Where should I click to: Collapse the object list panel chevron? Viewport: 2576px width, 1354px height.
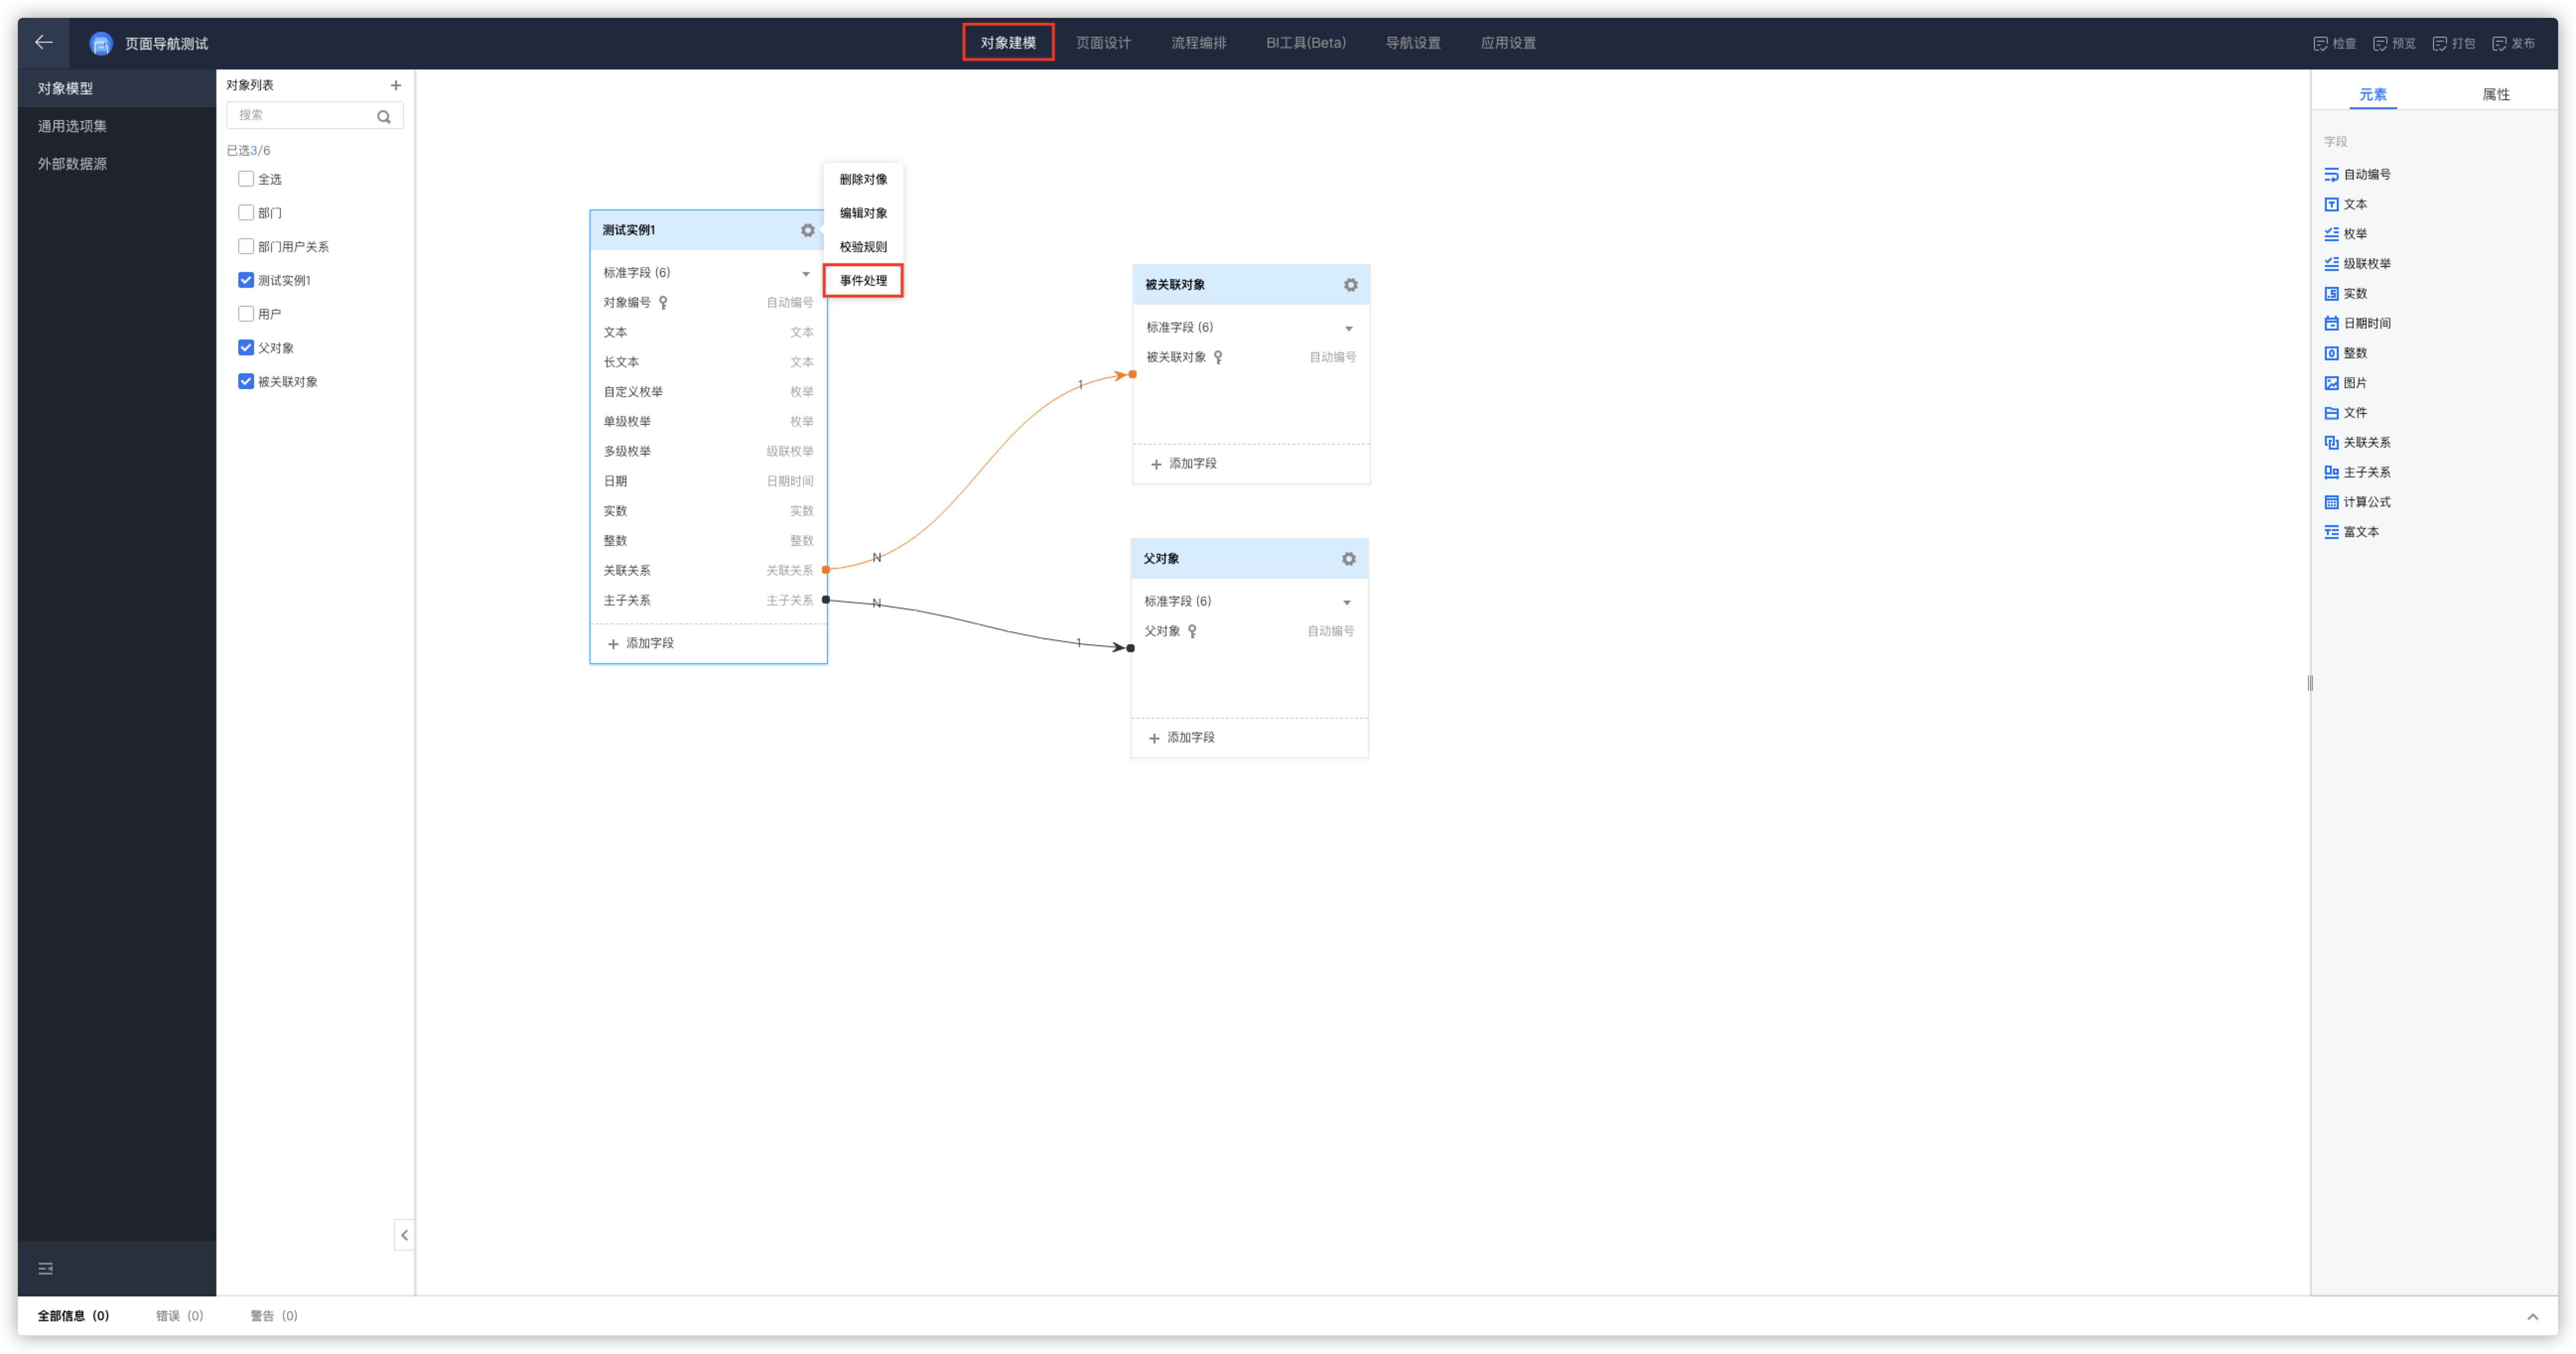(404, 1235)
